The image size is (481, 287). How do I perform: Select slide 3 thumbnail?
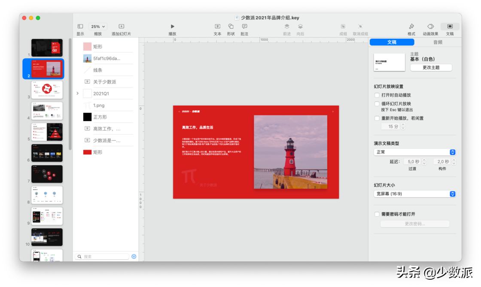tap(47, 90)
